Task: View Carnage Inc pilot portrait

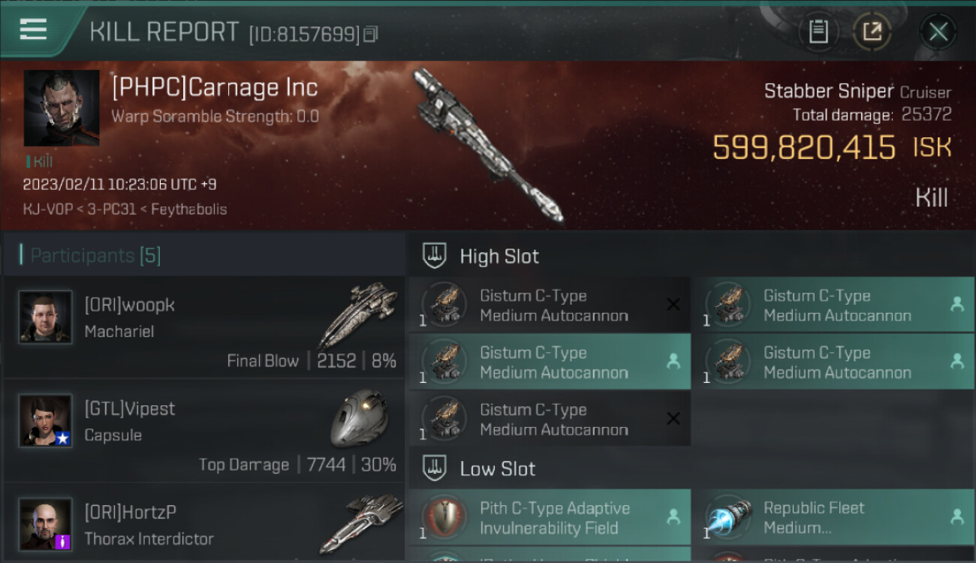Action: 62,108
